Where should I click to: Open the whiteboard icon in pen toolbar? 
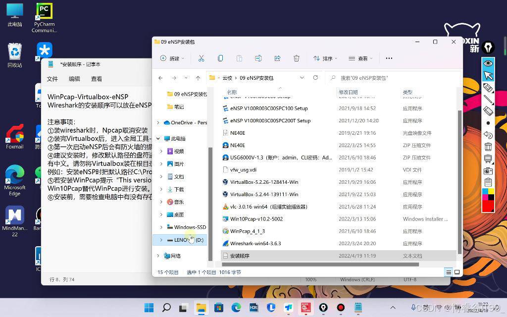488,158
